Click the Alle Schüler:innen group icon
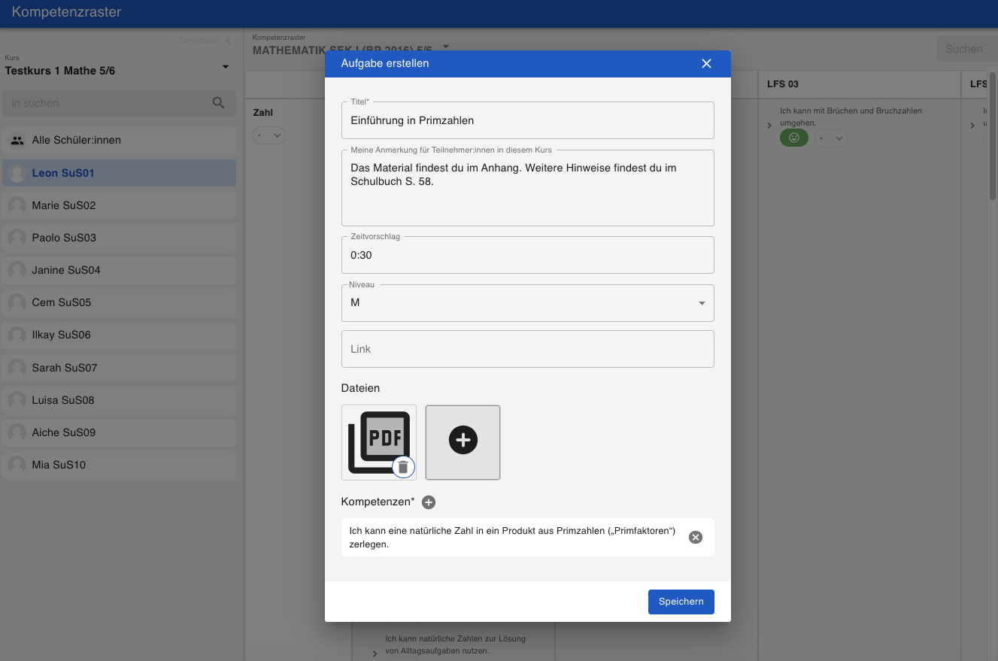Image resolution: width=998 pixels, height=661 pixels. coord(17,141)
